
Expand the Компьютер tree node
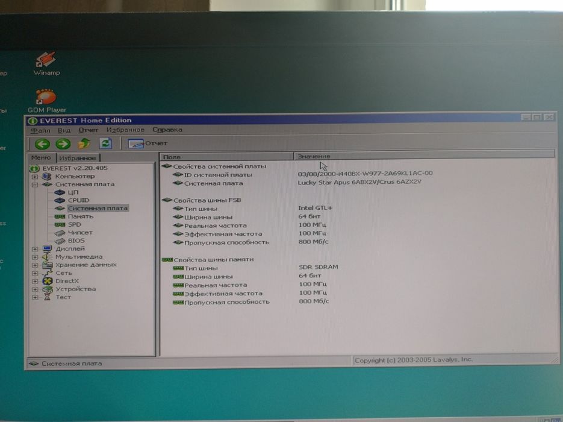(35, 177)
